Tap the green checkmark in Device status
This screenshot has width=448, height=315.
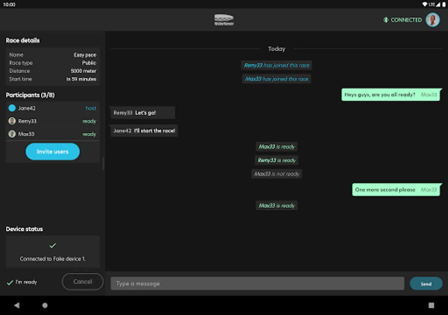tap(53, 246)
